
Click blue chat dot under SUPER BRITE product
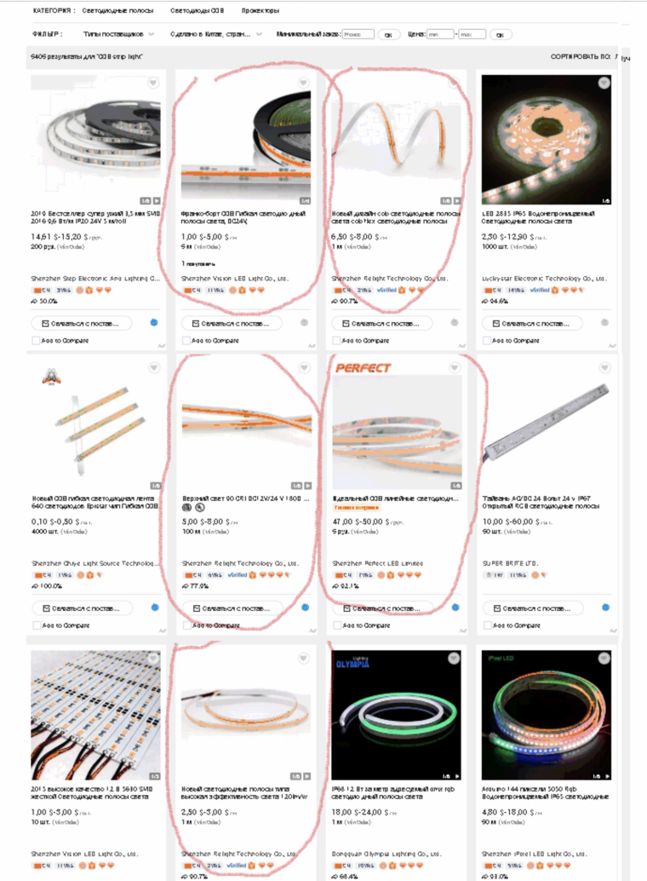(605, 607)
